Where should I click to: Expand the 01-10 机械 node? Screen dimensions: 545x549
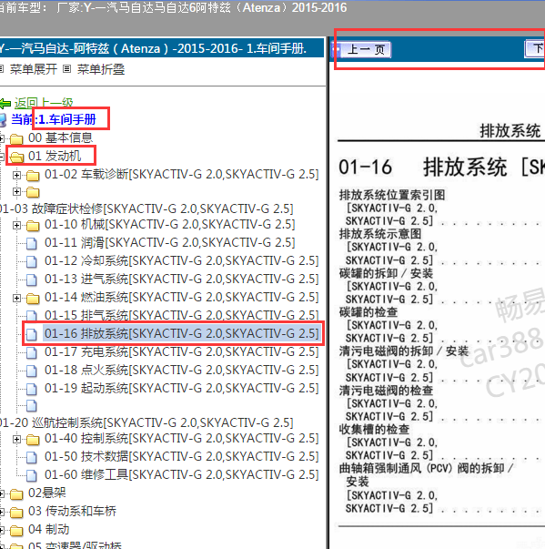point(16,225)
